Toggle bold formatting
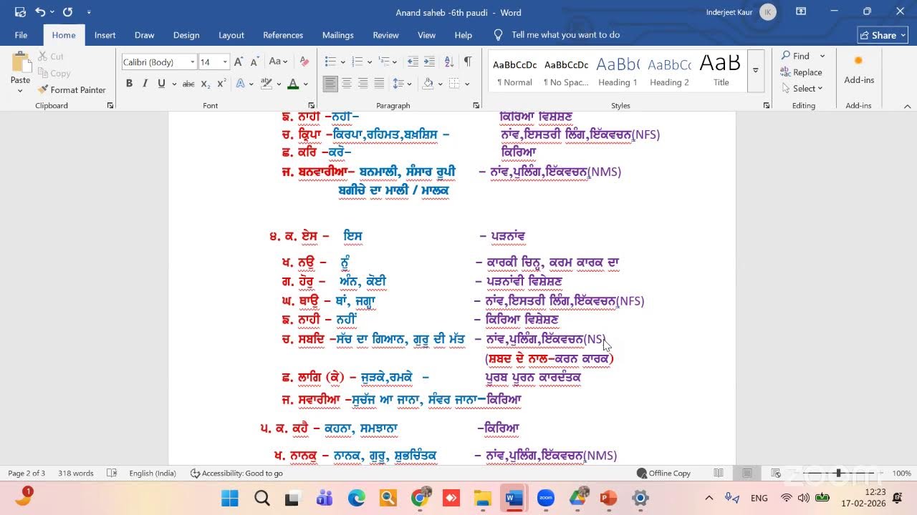Screen dimensions: 917x515 pyautogui.click(x=129, y=84)
